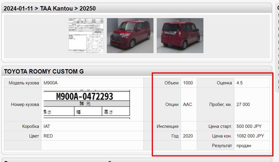Select the label 'Пробег, км.'
Image resolution: width=279 pixels, height=162 pixels.
(220, 104)
